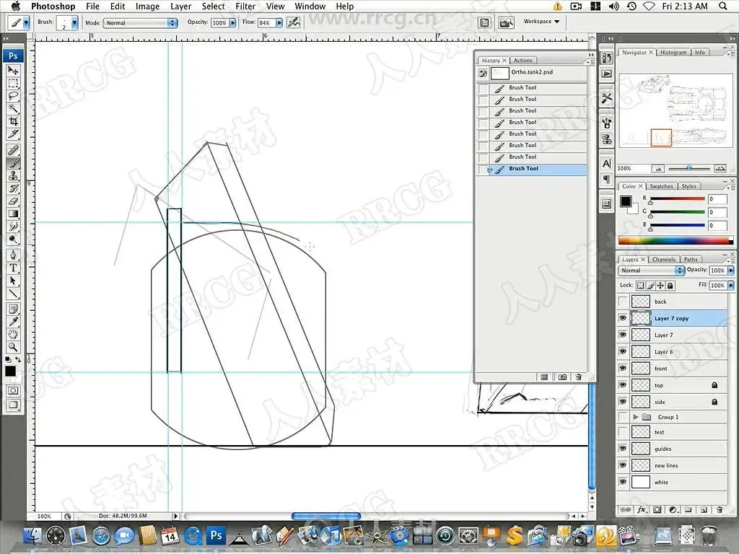The image size is (739, 554).
Task: Select the Lasso tool
Action: coord(13,96)
